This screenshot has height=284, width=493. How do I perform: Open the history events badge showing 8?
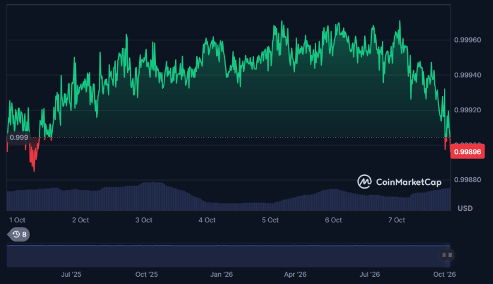pyautogui.click(x=19, y=234)
